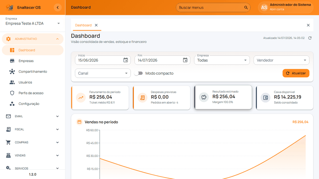The image size is (319, 179).
Task: Click Abrir conta link
Action: (x=277, y=9)
